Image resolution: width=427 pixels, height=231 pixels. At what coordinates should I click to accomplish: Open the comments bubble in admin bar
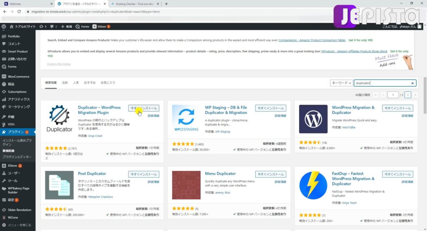(x=53, y=26)
